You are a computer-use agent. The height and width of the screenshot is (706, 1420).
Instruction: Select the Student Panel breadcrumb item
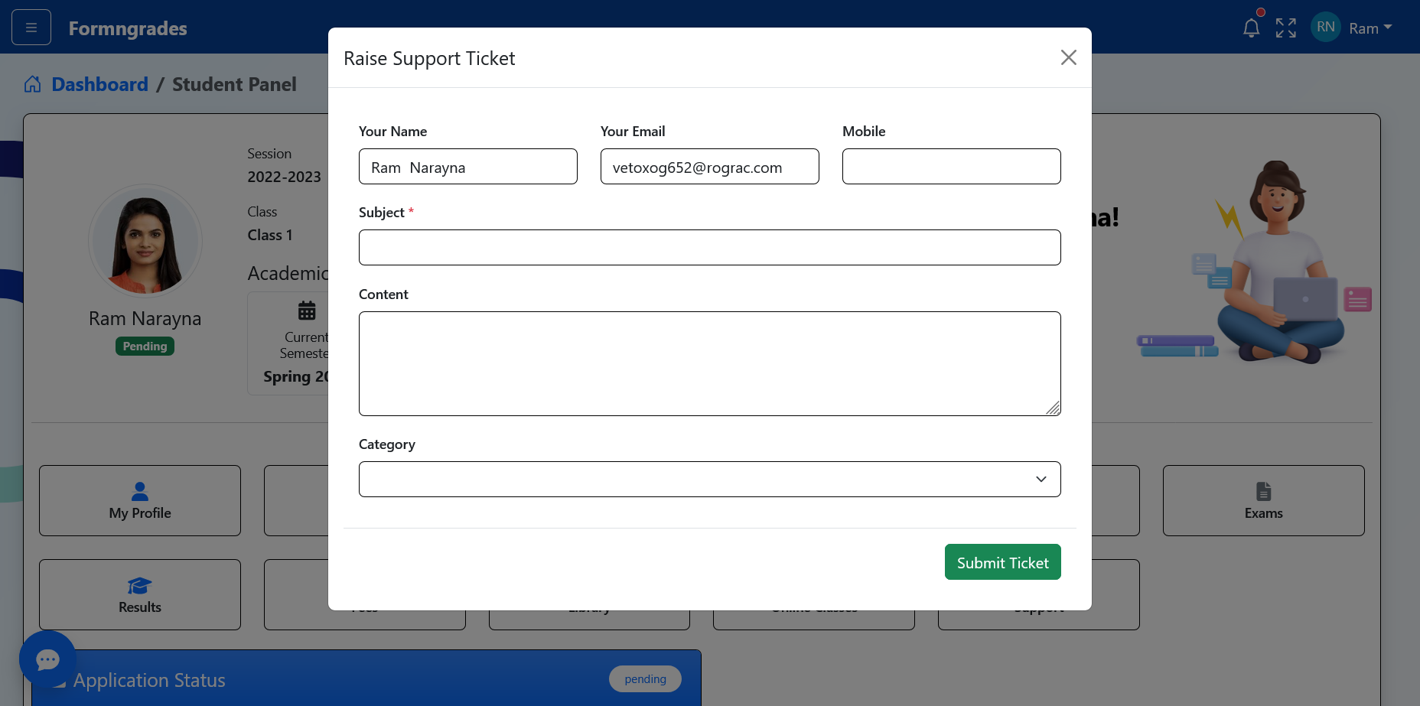coord(234,84)
